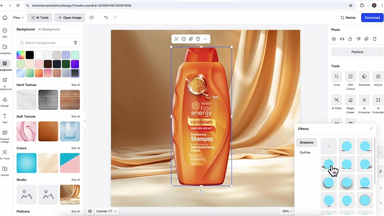
Task: Select the Outline tab in Effects
Action: pyautogui.click(x=305, y=153)
